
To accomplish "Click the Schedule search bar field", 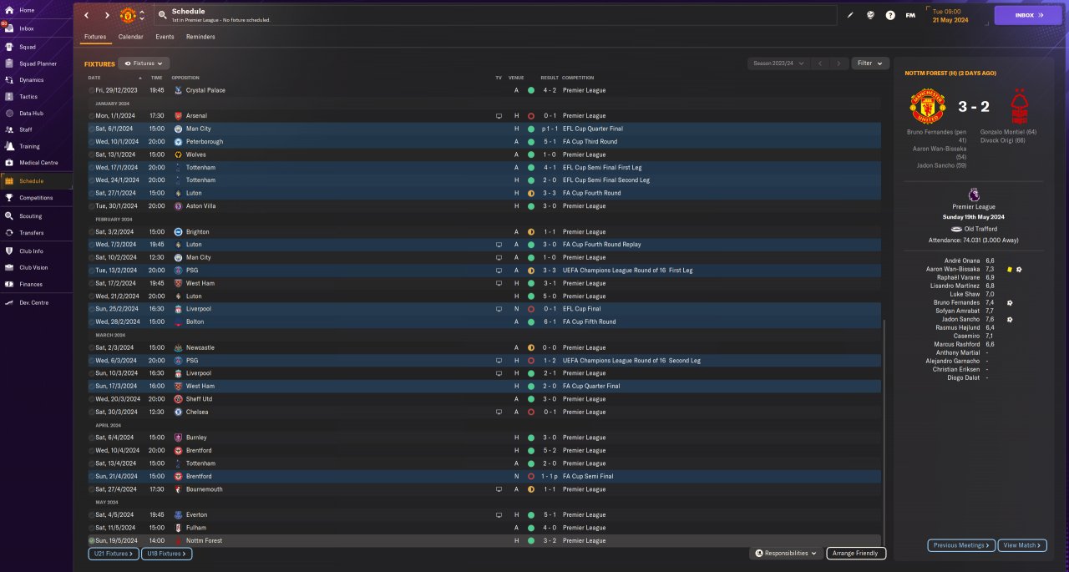I will click(495, 15).
